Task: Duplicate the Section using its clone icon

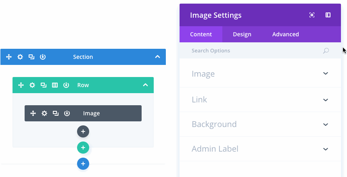Action: point(31,57)
